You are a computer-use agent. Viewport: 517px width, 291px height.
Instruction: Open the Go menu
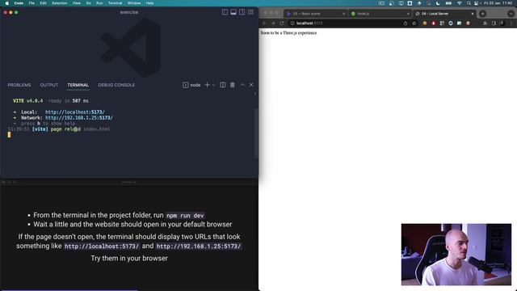[89, 3]
